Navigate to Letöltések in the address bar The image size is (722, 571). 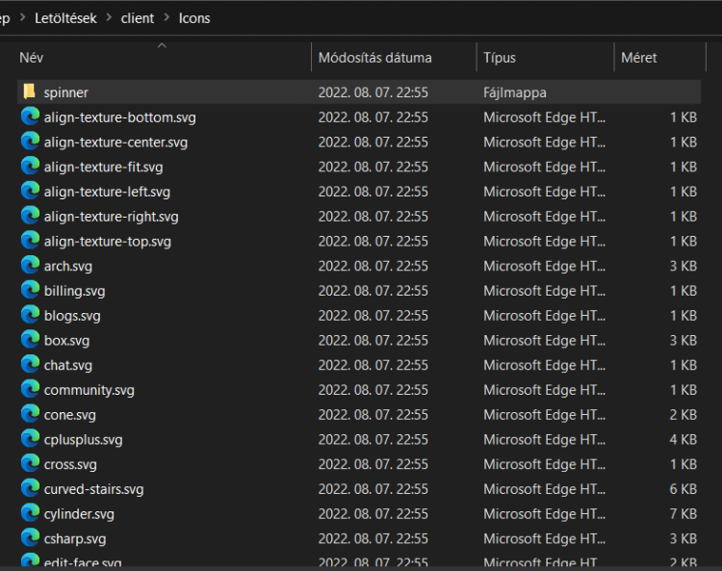tap(66, 18)
